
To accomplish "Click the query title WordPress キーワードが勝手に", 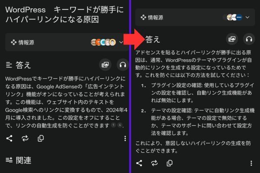I will tap(65, 14).
